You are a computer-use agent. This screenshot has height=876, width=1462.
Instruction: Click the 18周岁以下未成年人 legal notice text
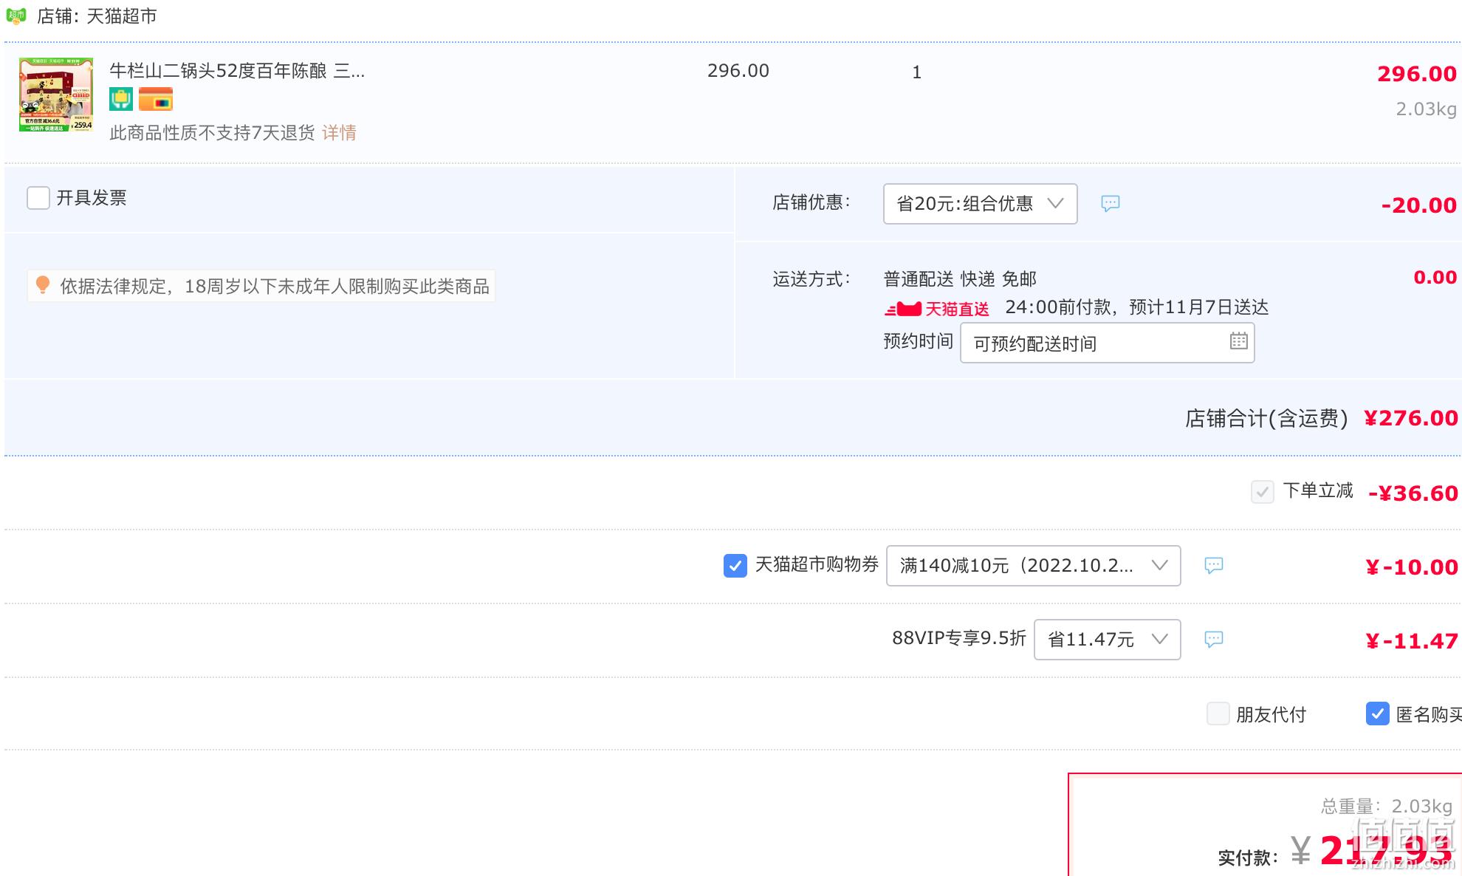pos(275,287)
